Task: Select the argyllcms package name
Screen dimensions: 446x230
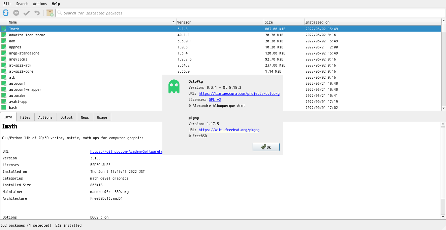Action: pos(18,59)
